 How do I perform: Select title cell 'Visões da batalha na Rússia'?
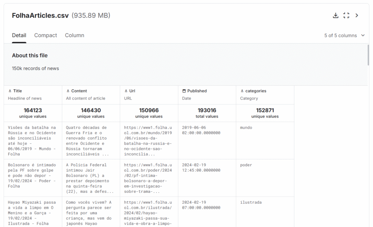[x=32, y=141]
